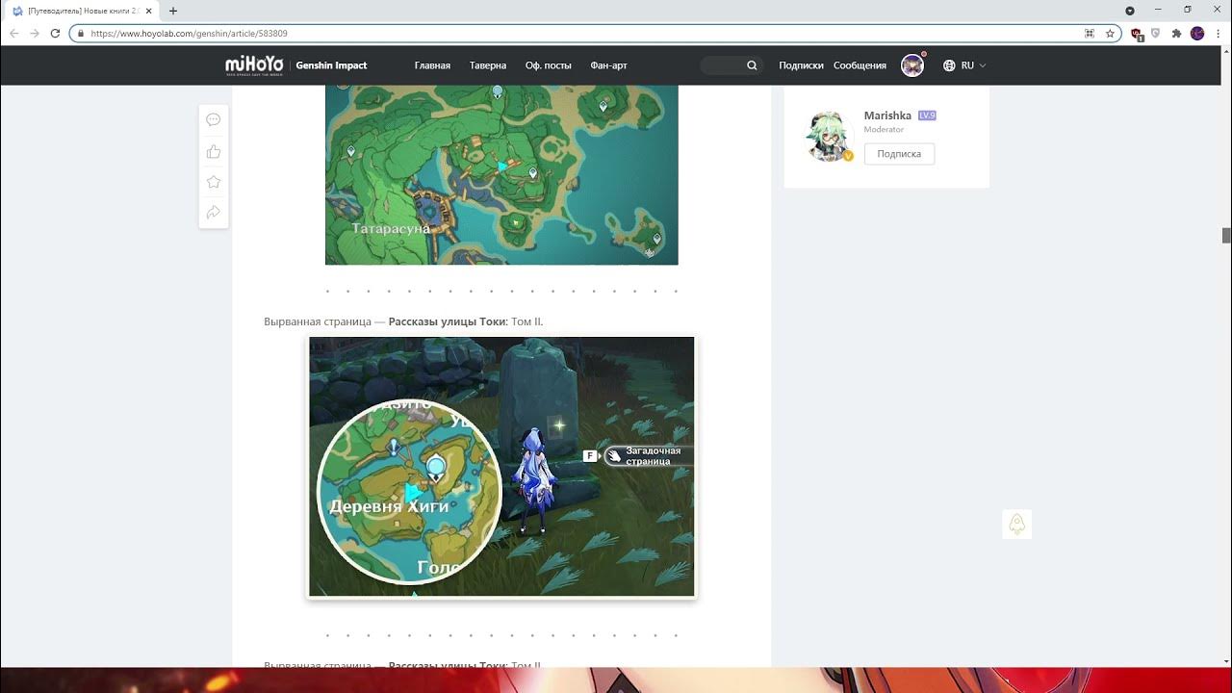This screenshot has height=693, width=1232.
Task: Expand the RU language dropdown
Action: [x=973, y=65]
